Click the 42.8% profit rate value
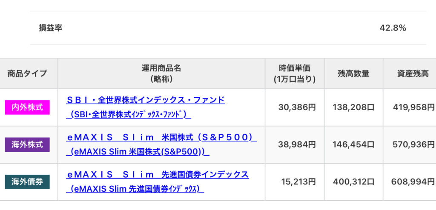 pyautogui.click(x=393, y=28)
